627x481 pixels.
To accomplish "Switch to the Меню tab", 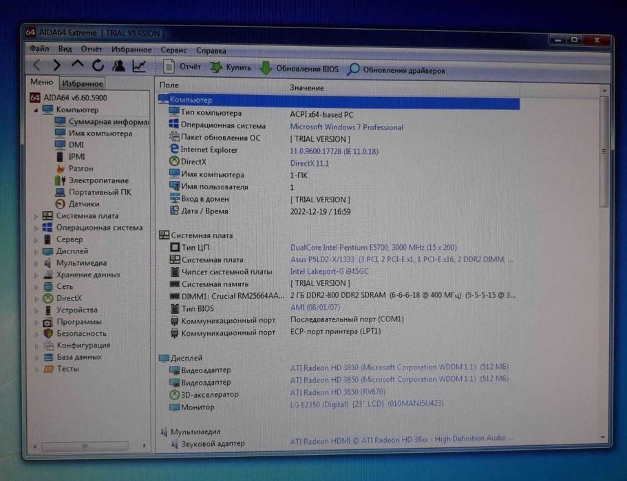I will click(x=41, y=82).
